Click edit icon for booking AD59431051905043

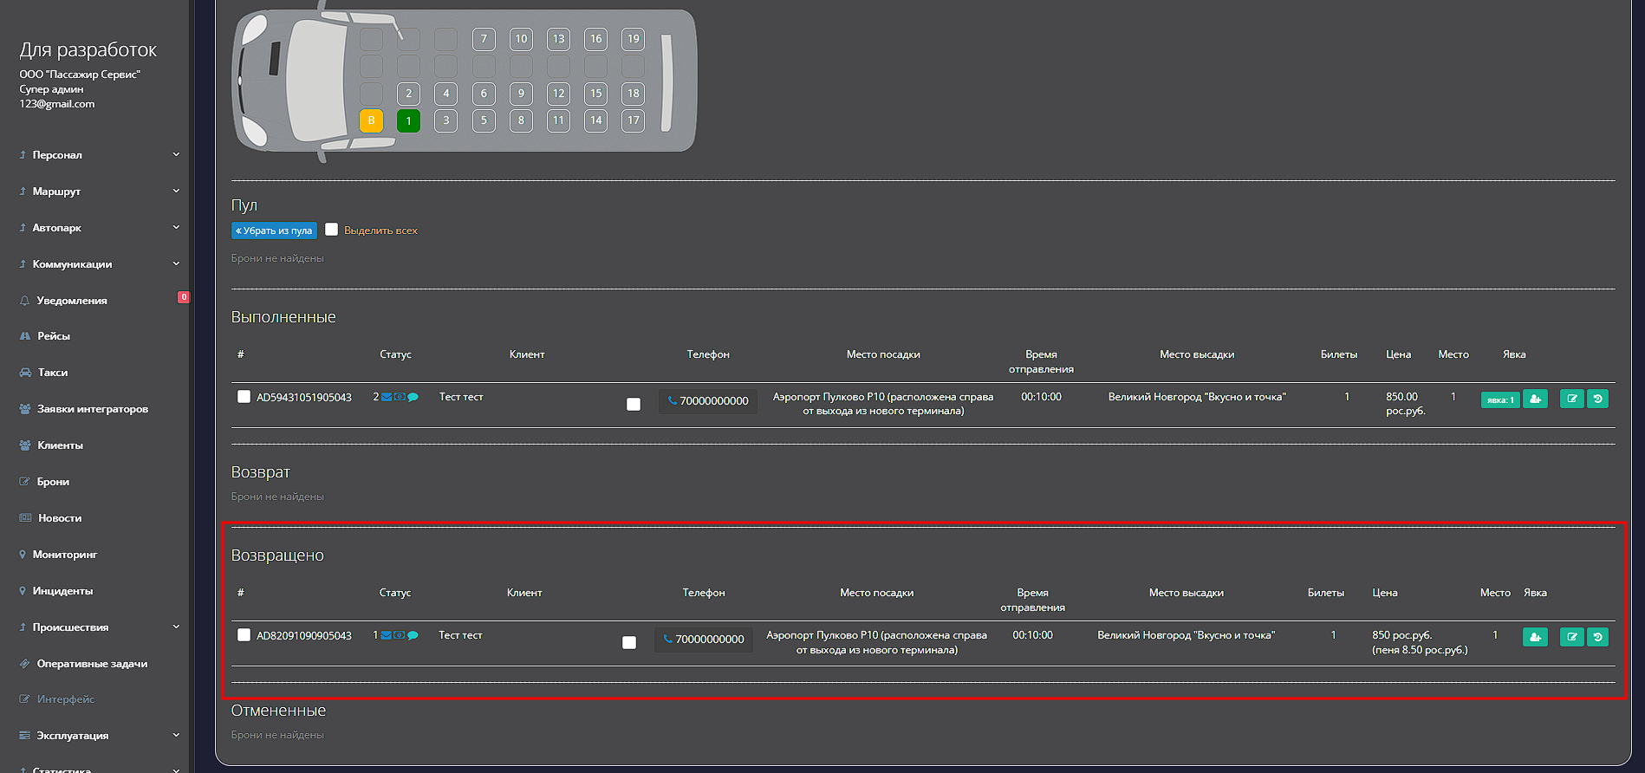[1571, 399]
